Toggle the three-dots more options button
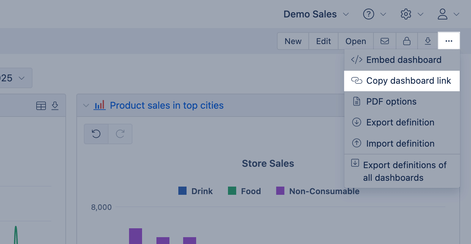Image resolution: width=471 pixels, height=244 pixels. point(449,41)
